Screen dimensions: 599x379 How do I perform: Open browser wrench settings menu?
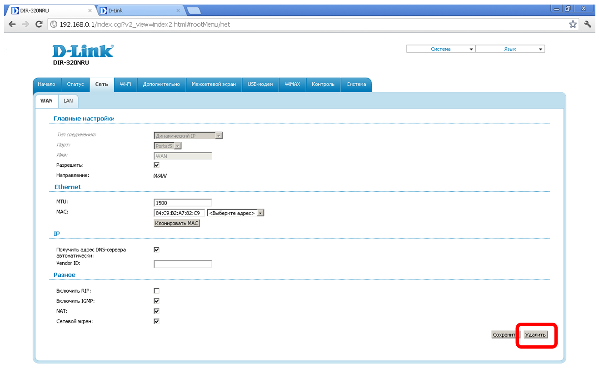[588, 24]
